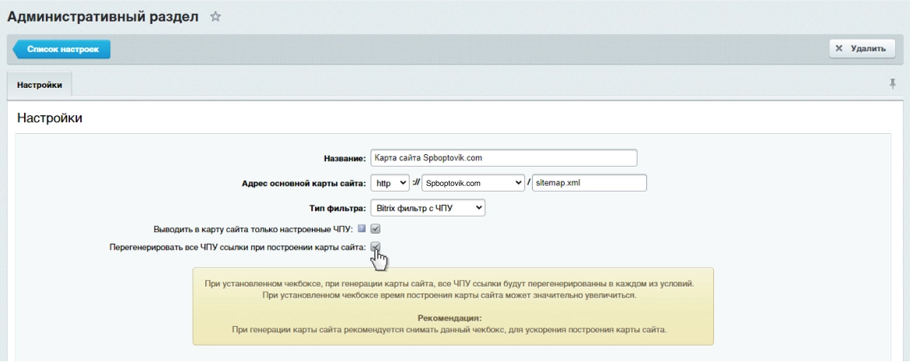Click the 'Тип фильтра:' label
910x362 pixels.
point(332,209)
